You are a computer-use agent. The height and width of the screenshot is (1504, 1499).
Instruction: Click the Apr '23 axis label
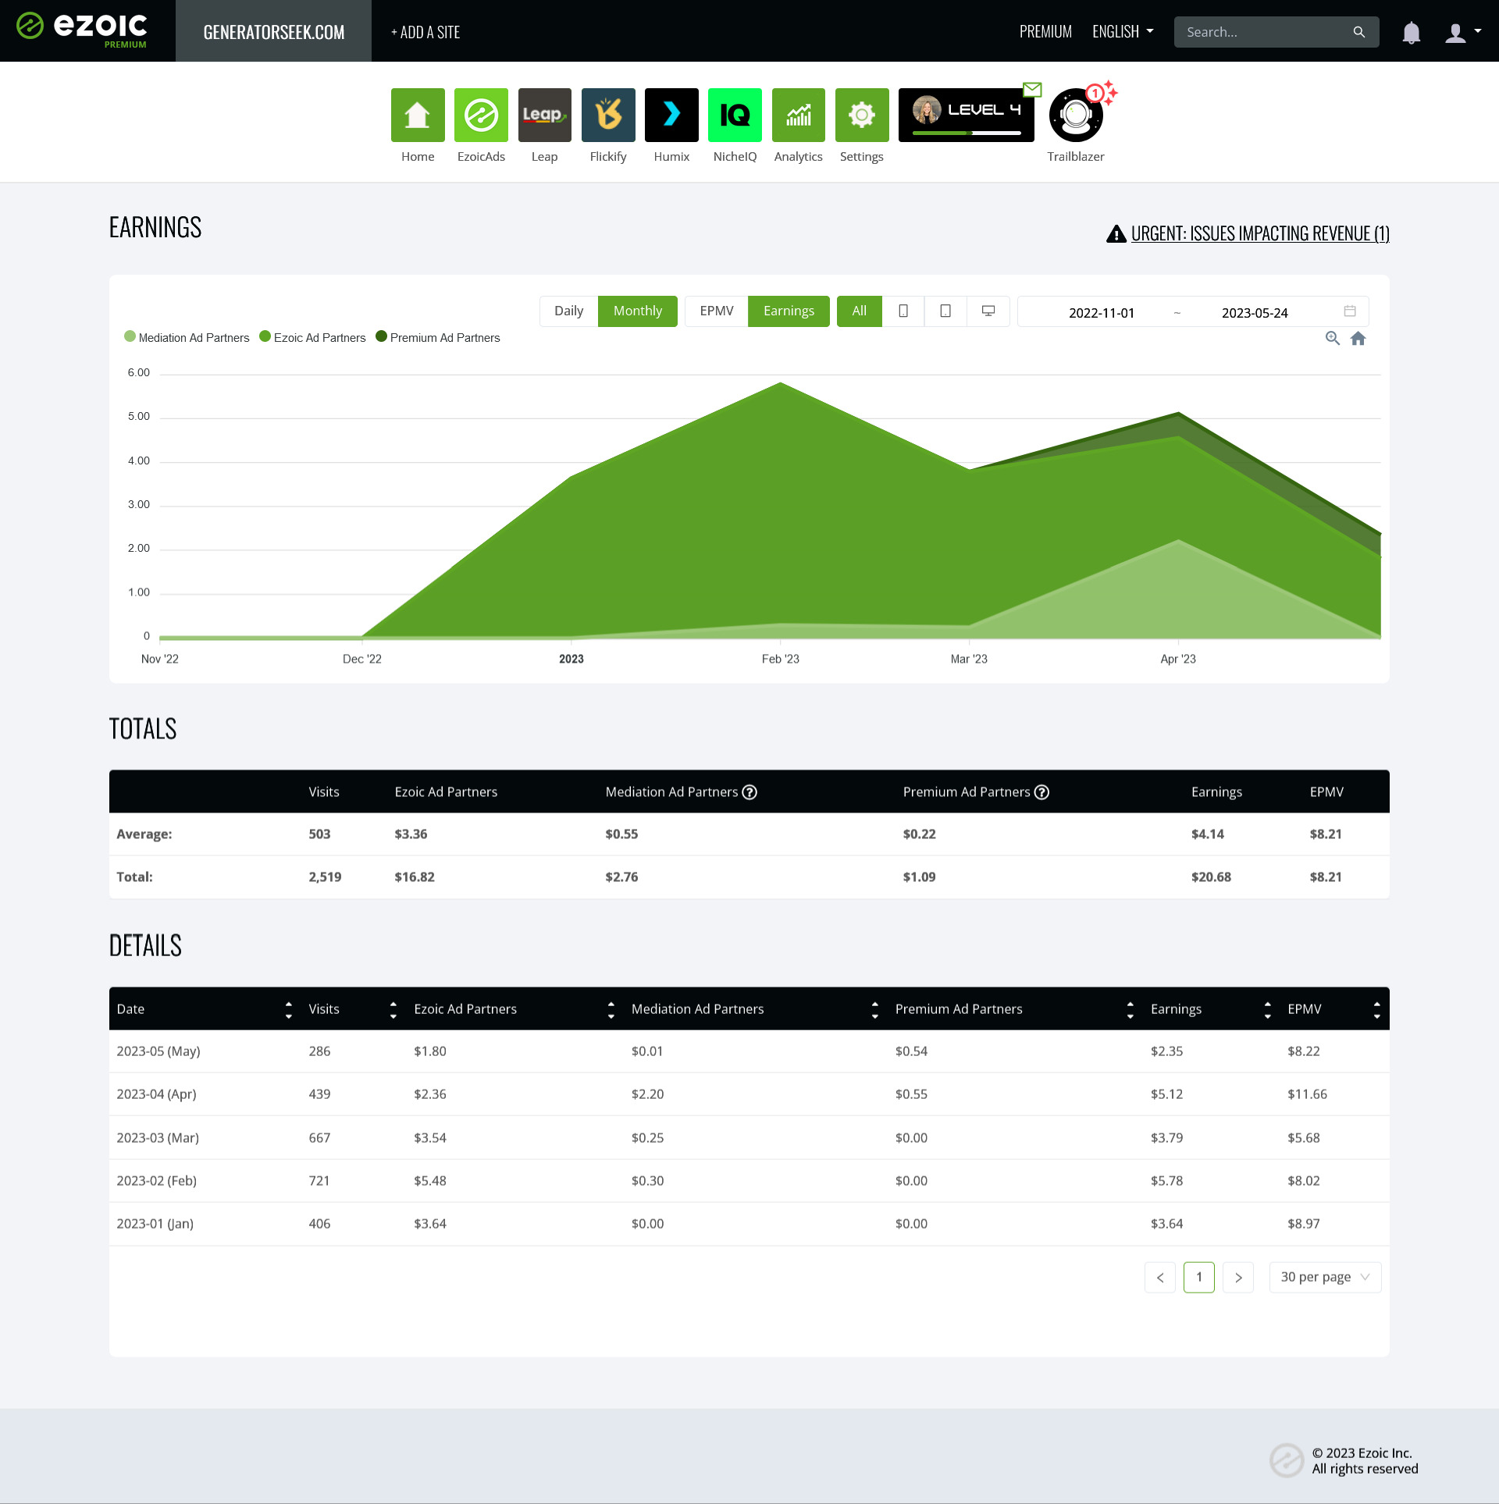[x=1178, y=659]
